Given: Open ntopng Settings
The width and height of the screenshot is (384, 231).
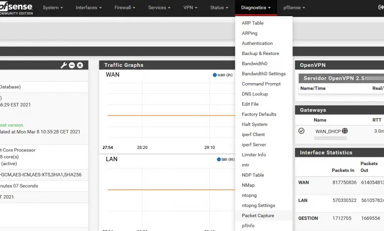Looking at the screenshot, I should tap(264, 205).
